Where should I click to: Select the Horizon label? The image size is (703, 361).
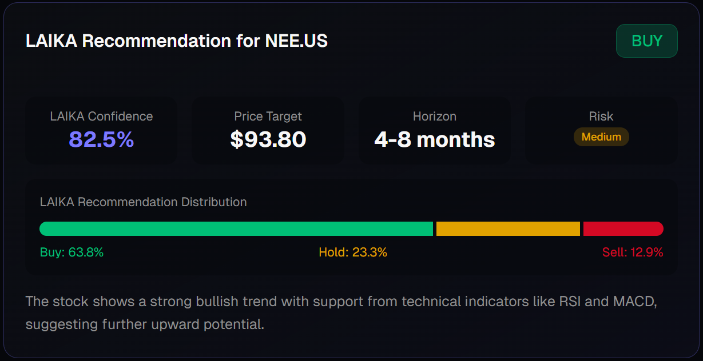pyautogui.click(x=435, y=117)
